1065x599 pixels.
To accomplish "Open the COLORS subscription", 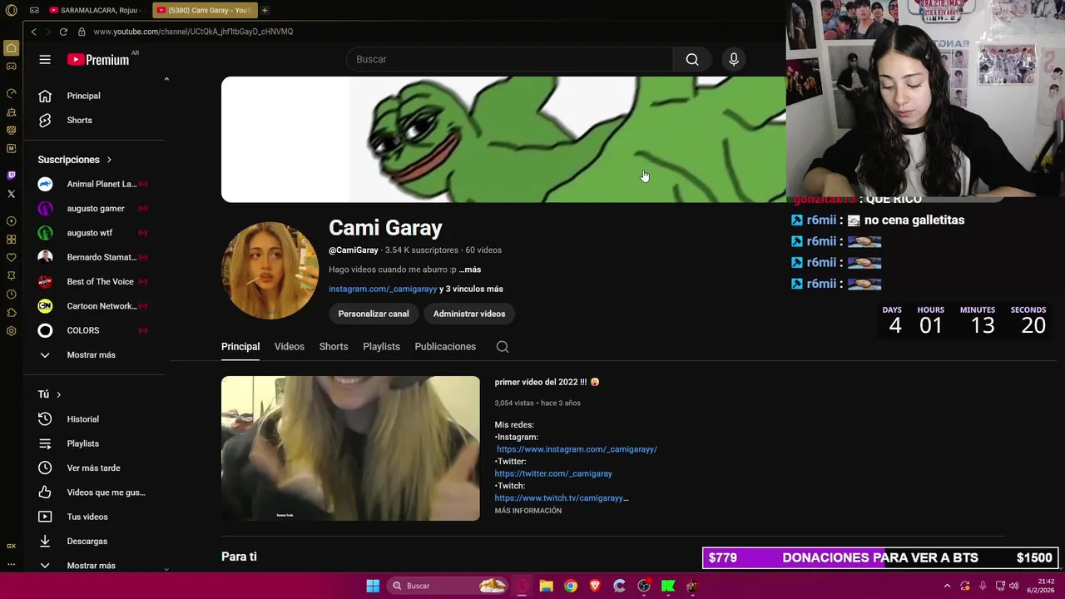I will [93, 330].
